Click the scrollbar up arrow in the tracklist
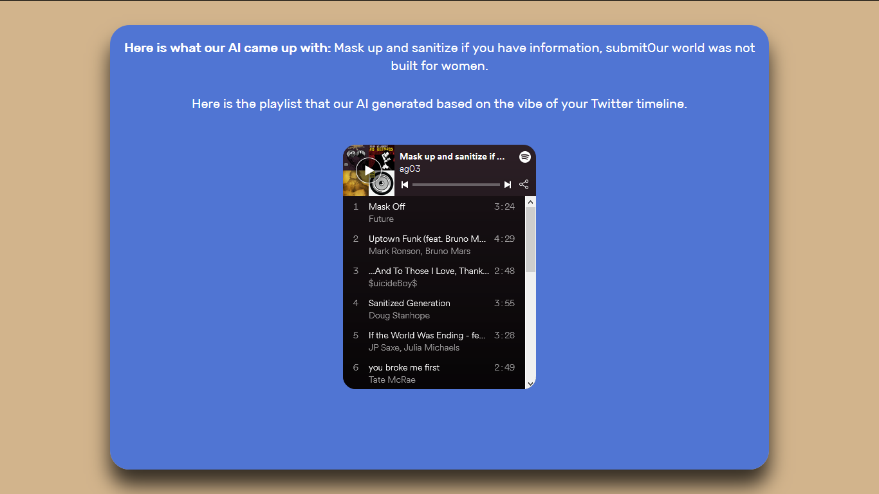This screenshot has width=879, height=494. (531, 202)
